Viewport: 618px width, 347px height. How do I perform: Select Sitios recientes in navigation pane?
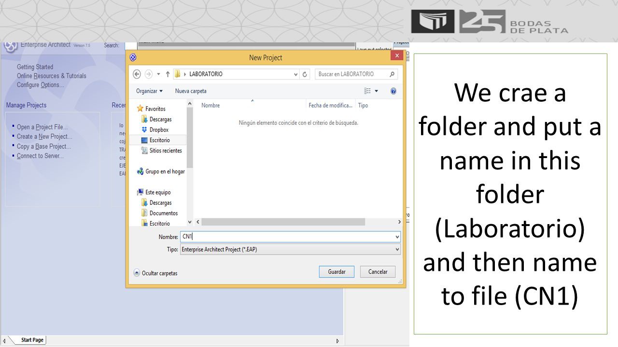tap(166, 150)
